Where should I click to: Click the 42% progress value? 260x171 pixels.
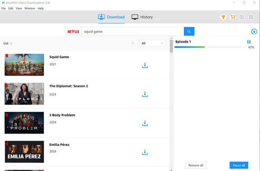coord(251,47)
